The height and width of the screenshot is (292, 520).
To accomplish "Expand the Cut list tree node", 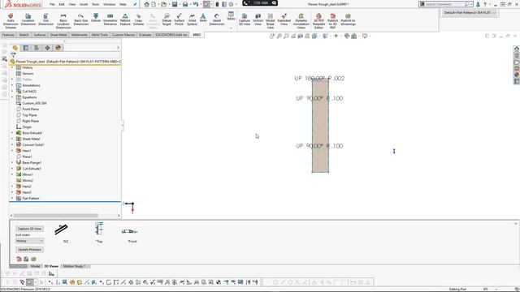I will tap(12, 92).
